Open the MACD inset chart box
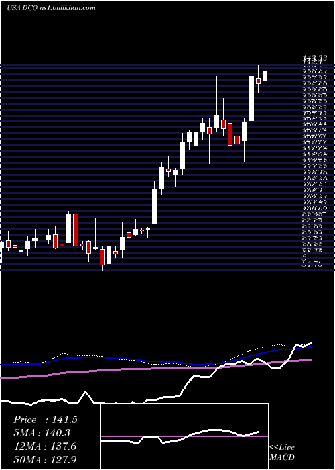 coord(184,436)
